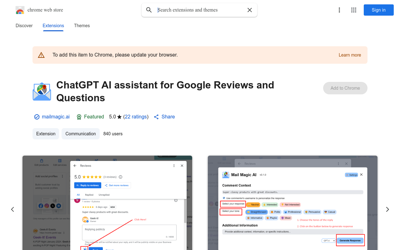Click the share icon beside Share

click(x=156, y=117)
